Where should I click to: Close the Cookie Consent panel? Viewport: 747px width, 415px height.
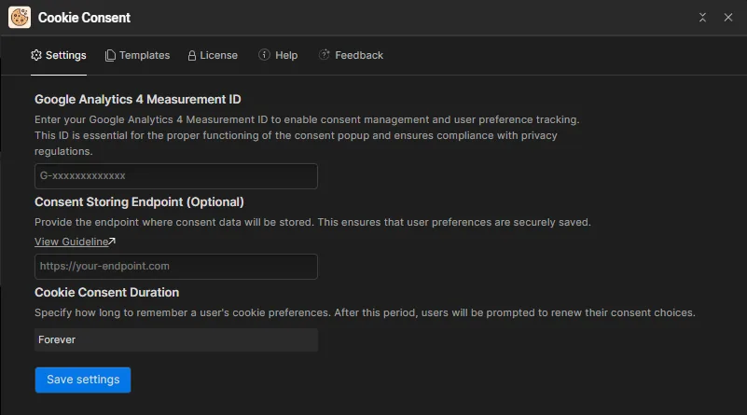728,18
